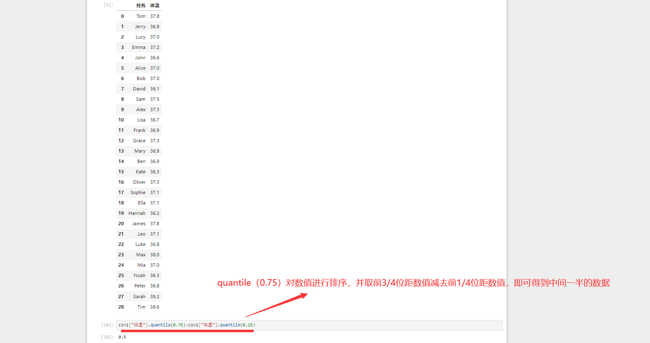The width and height of the screenshot is (650, 343).
Task: Select Alice in the table
Action: point(140,68)
